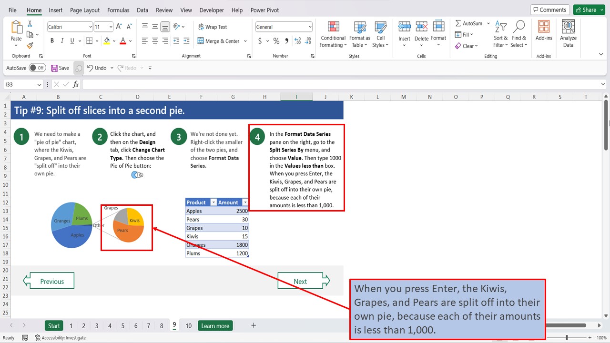Toggle Center horizontal alignment
The image size is (610, 343).
tap(155, 41)
